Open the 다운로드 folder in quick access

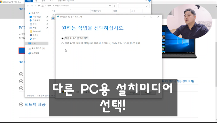pyautogui.click(x=36, y=20)
